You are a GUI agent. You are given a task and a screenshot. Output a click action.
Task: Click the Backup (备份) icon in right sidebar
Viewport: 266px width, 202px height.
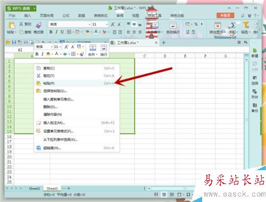point(255,106)
